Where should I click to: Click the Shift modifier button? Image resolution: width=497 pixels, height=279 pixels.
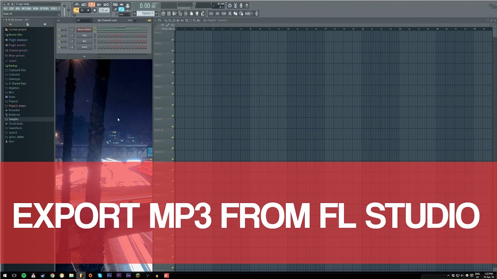tap(224, 14)
